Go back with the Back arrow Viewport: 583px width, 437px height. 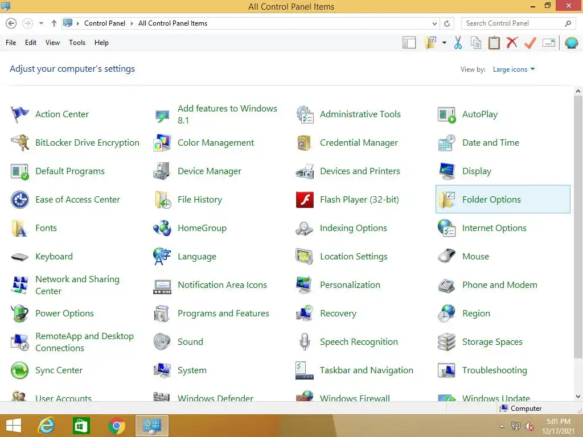coord(11,23)
